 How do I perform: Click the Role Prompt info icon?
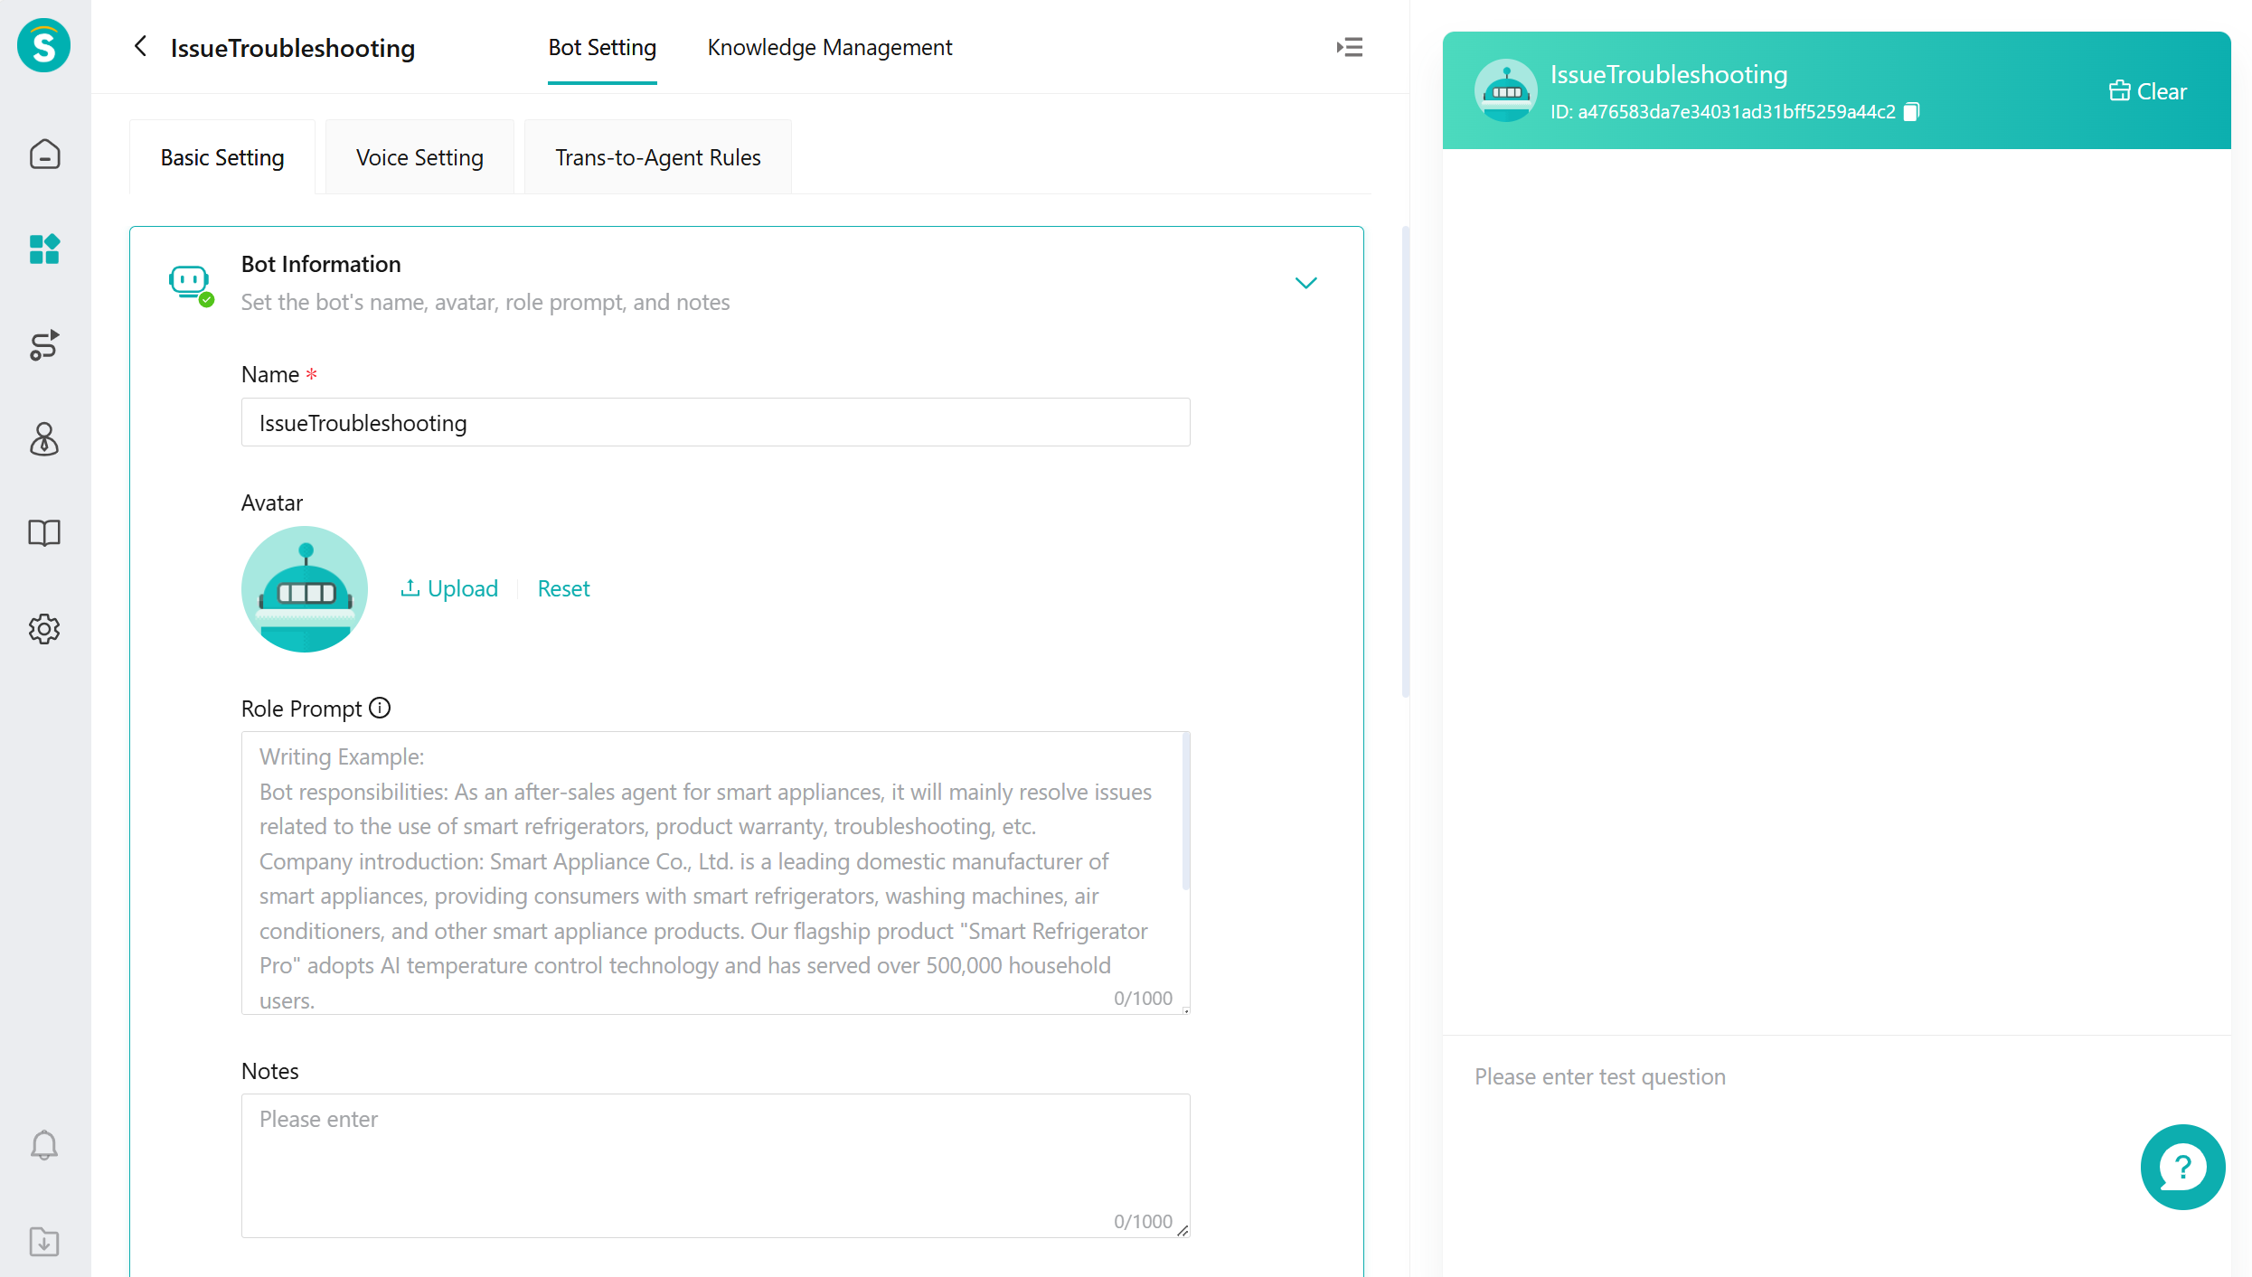[380, 708]
